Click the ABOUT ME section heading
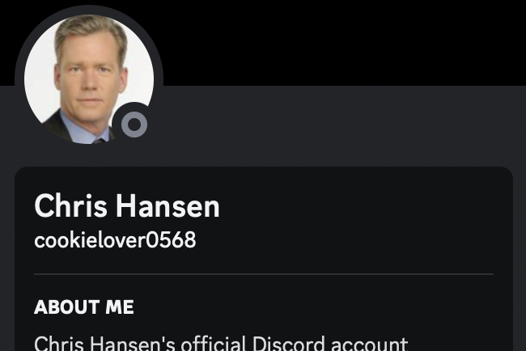 coord(84,307)
